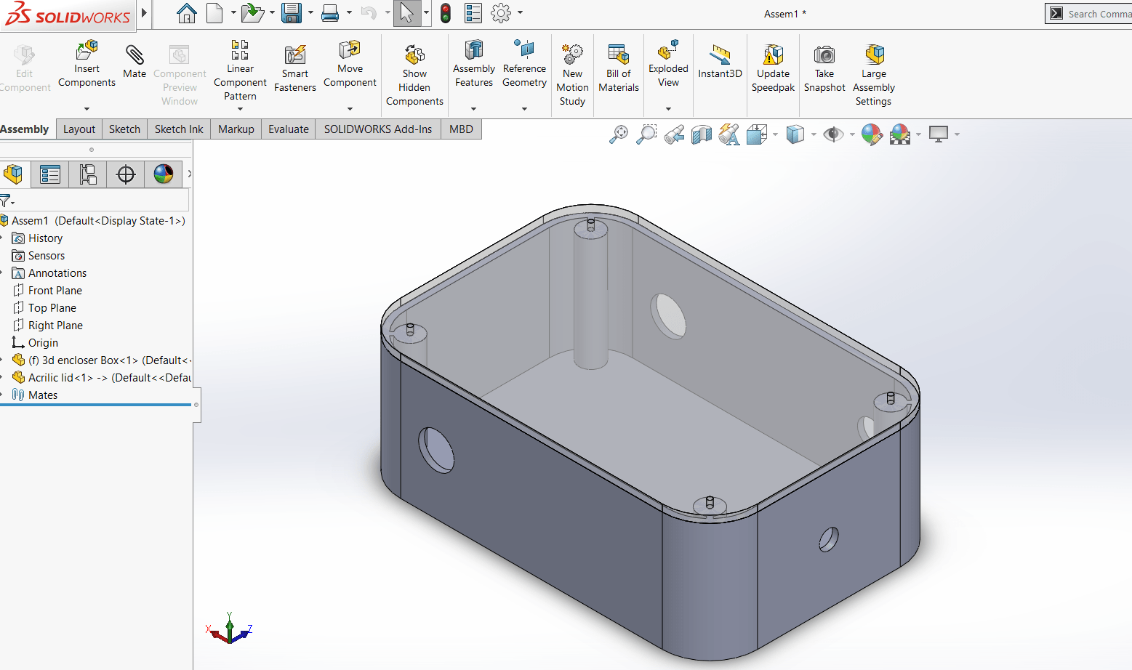Screen dimensions: 1132x670
Task: Click the Search Commands field
Action: point(1088,14)
